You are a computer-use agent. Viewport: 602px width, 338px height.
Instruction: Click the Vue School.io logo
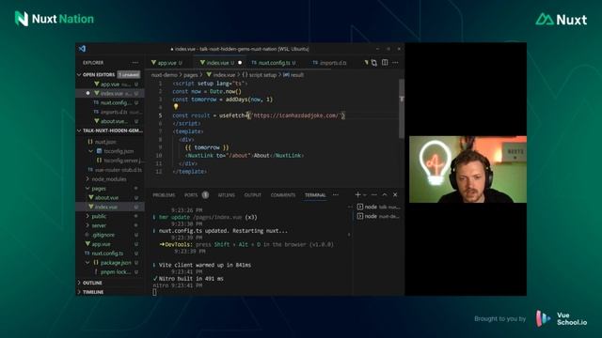(x=562, y=319)
